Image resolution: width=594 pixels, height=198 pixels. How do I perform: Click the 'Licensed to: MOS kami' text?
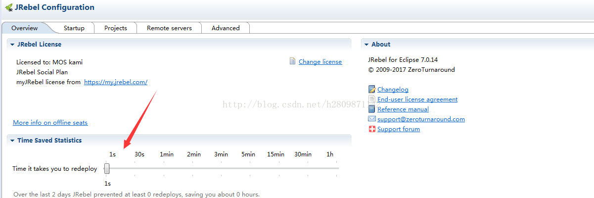[x=49, y=62]
